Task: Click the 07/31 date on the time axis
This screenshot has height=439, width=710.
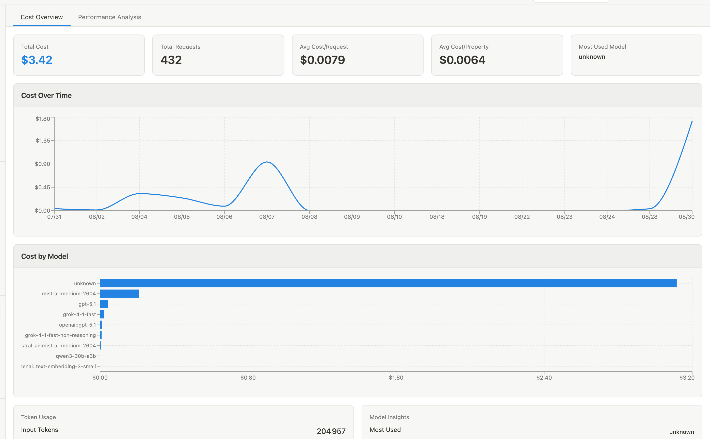Action: (54, 217)
